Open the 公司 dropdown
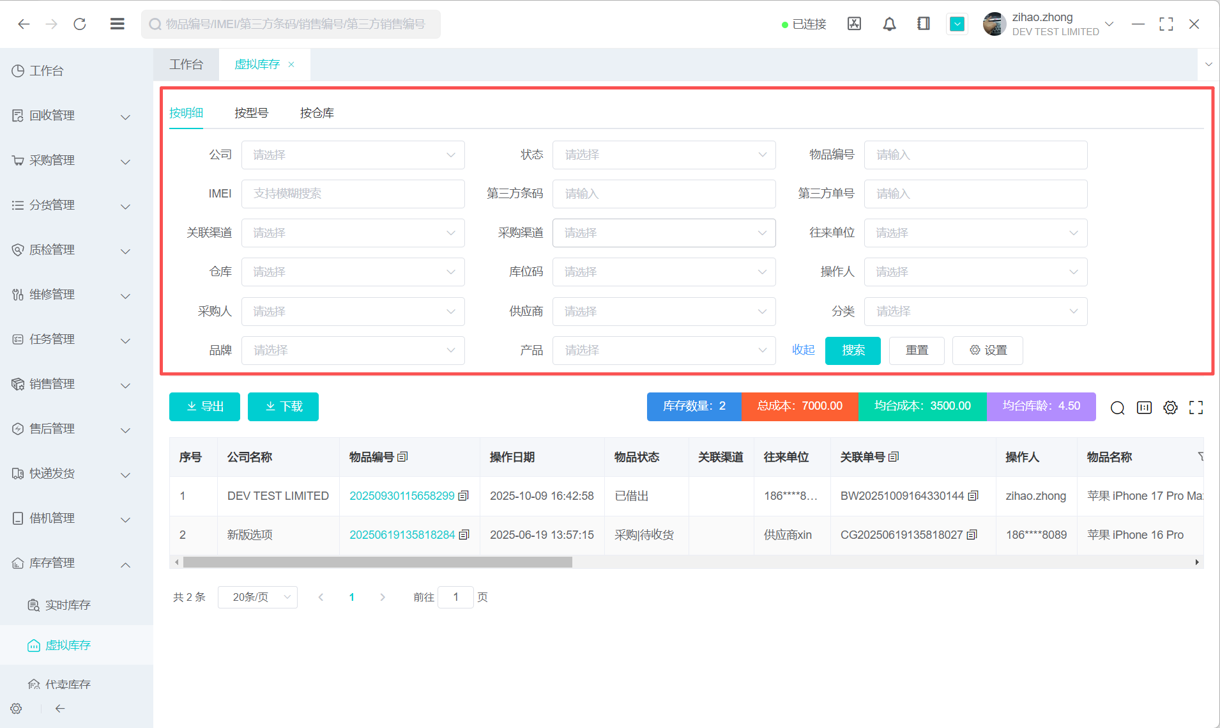This screenshot has width=1220, height=728. [353, 155]
